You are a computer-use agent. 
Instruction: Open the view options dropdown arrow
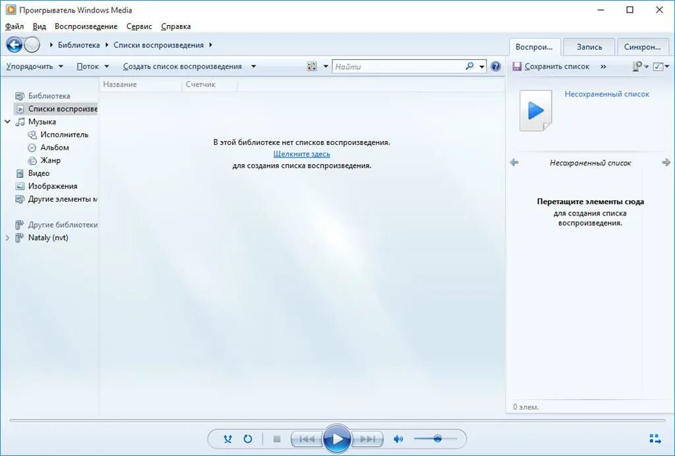click(x=326, y=67)
